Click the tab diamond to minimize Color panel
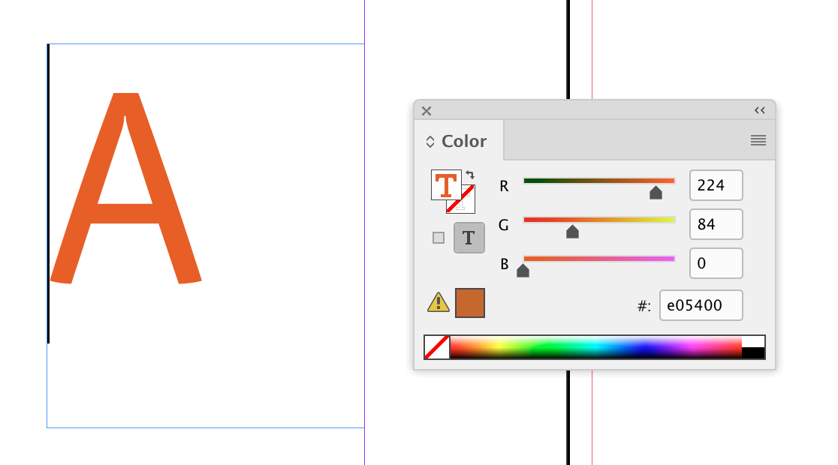 [430, 140]
